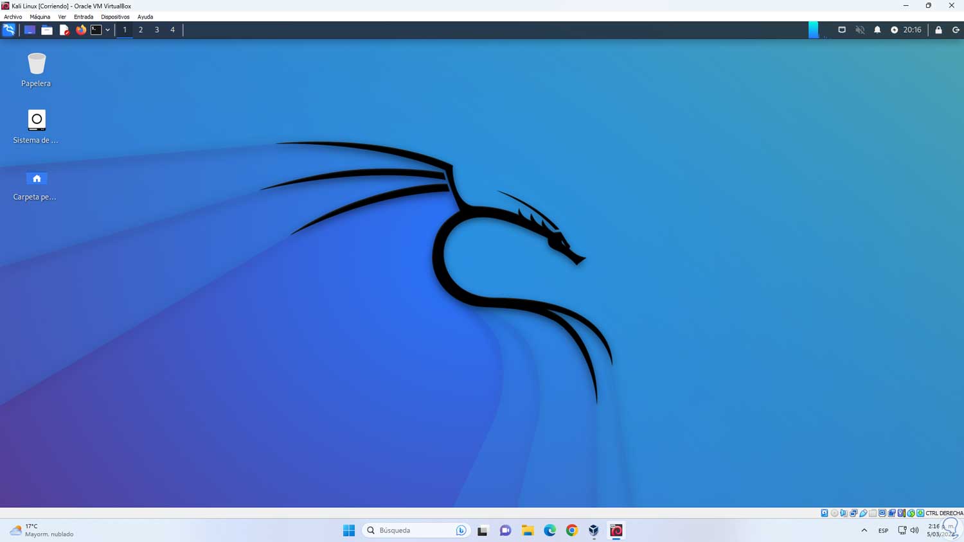Open the Entrada menu
964x542 pixels.
84,17
